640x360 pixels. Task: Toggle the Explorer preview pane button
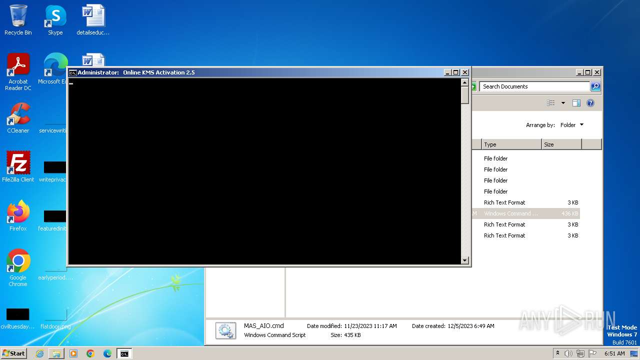(576, 103)
